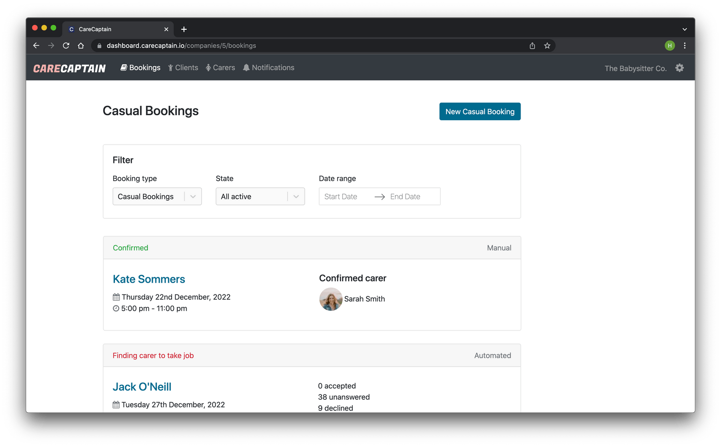Screen dimensions: 721x447
Task: Click the share icon in the address bar
Action: coord(532,45)
